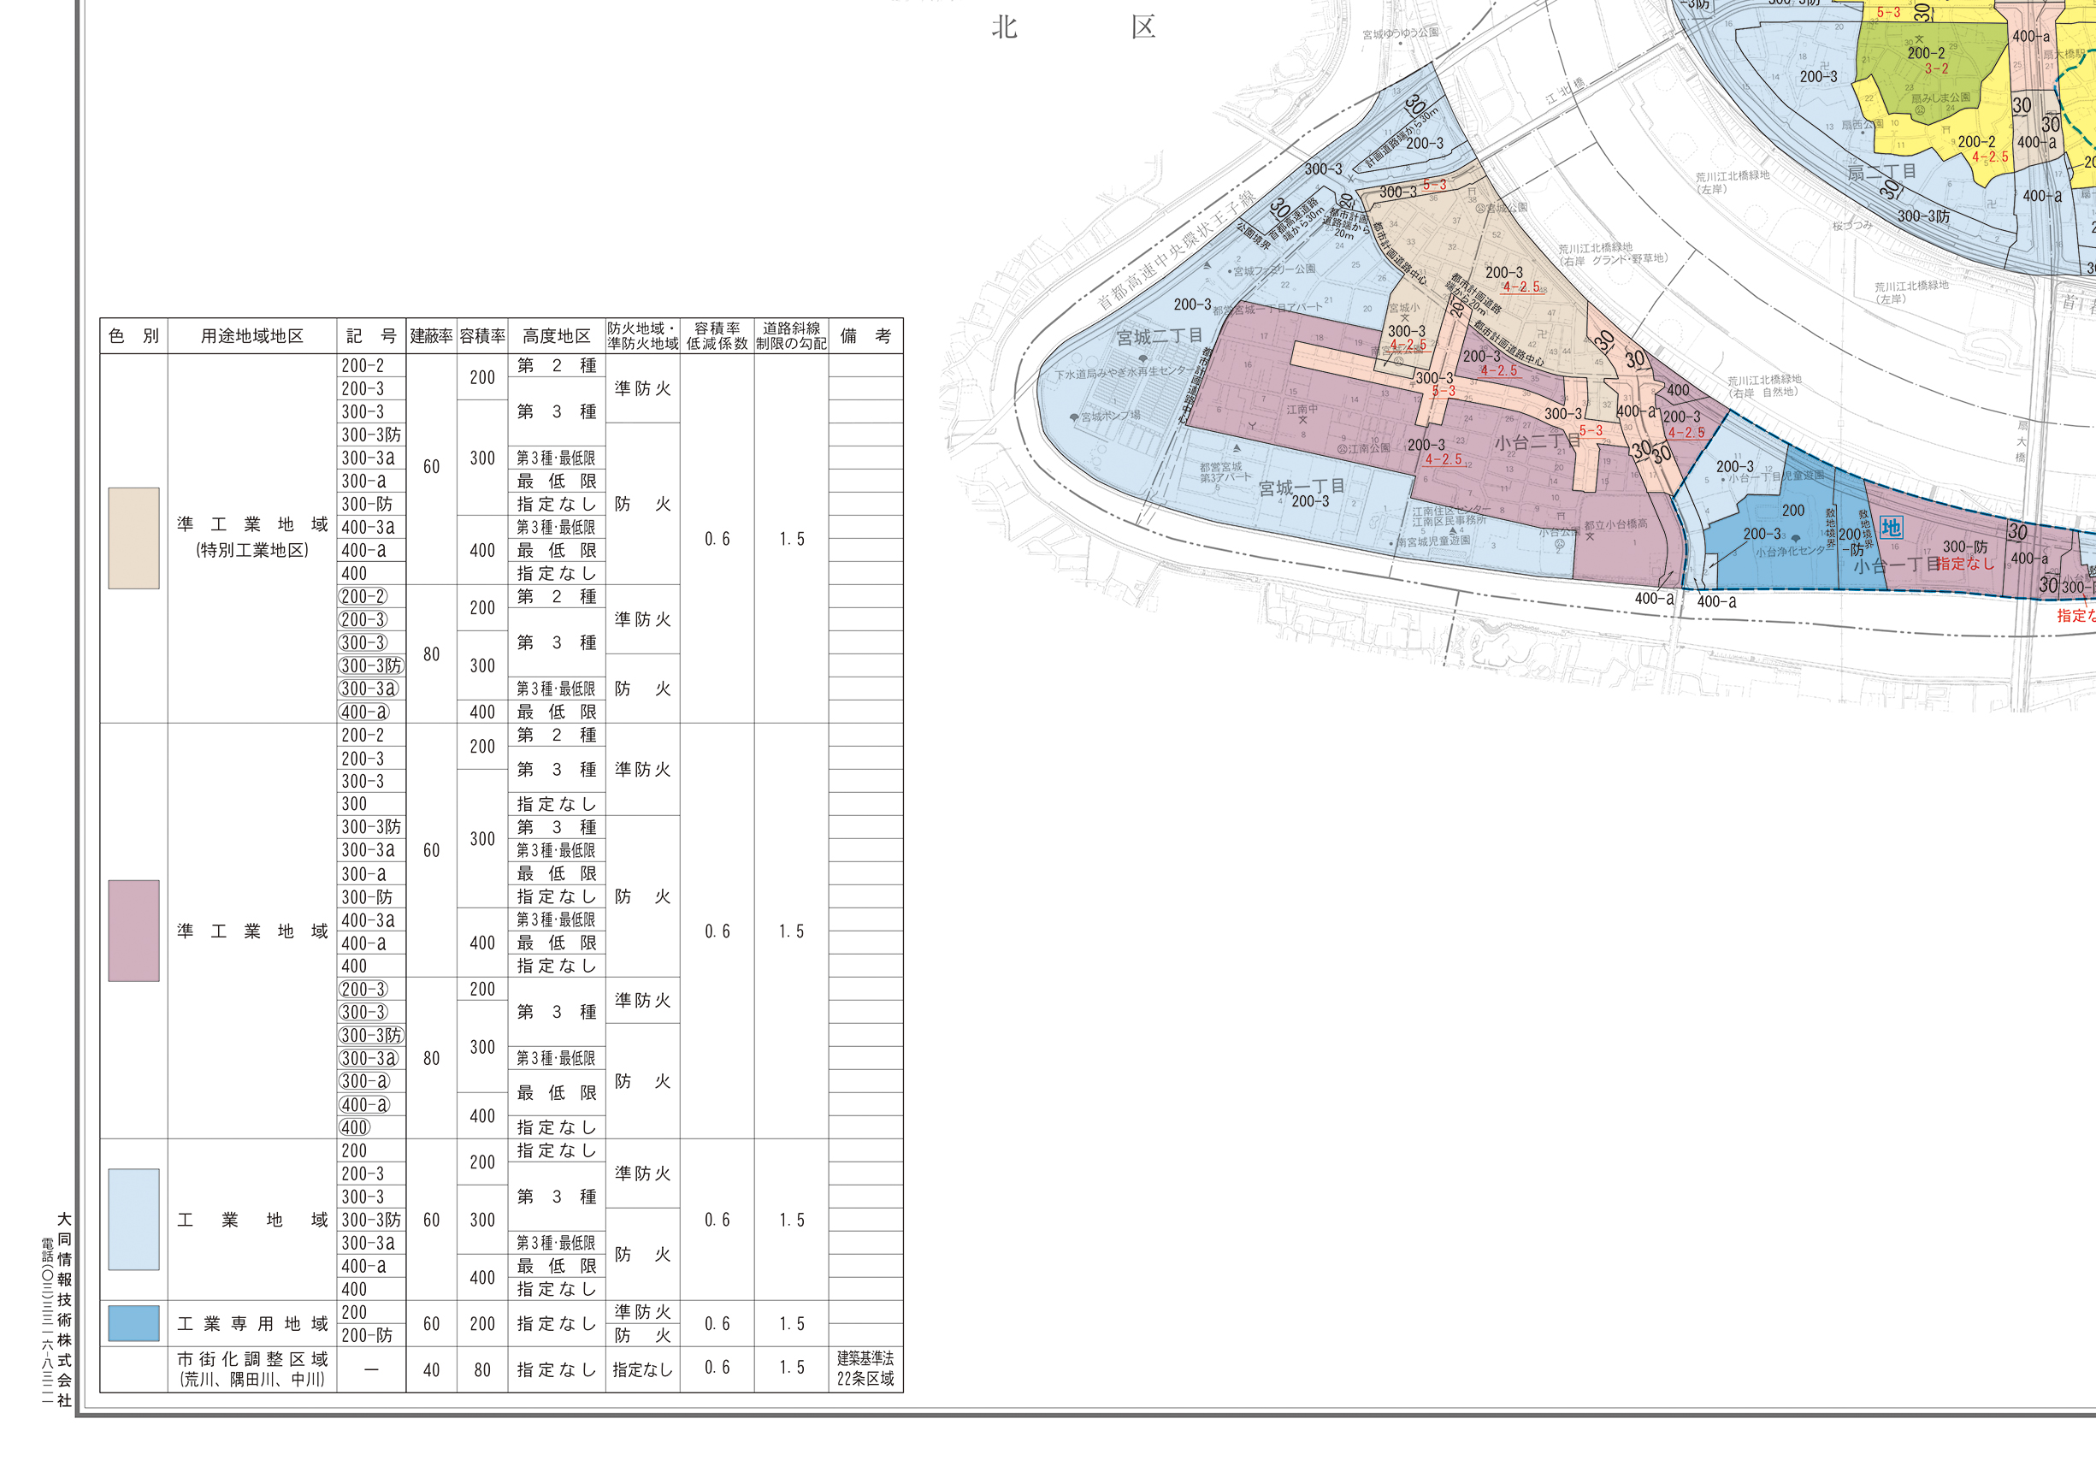2096x1478 pixels.
Task: Click the light blue 工業地域 legend swatch
Action: 133,1219
